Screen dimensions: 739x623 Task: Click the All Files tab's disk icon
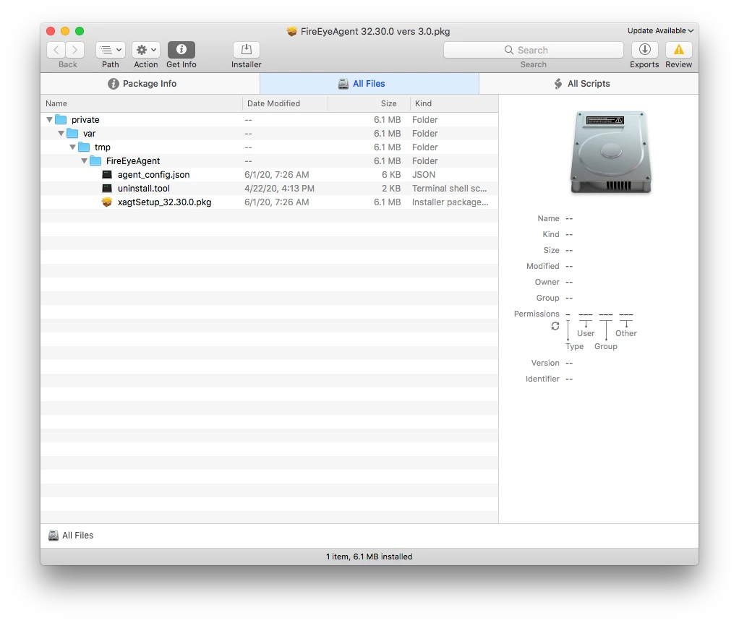343,84
